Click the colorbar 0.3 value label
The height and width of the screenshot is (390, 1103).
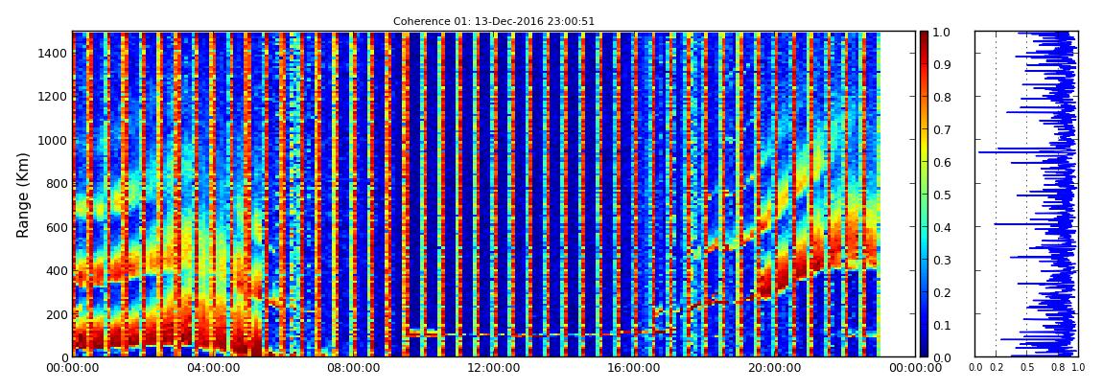[x=942, y=260]
